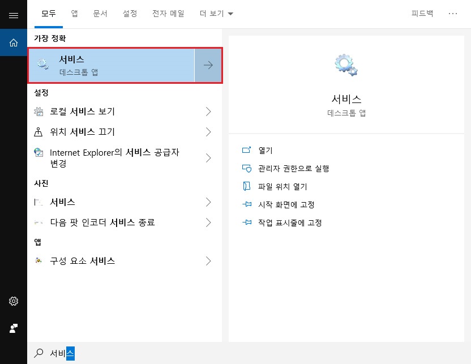Click the 피드백 button
Image resolution: width=471 pixels, height=364 pixels.
click(x=422, y=14)
